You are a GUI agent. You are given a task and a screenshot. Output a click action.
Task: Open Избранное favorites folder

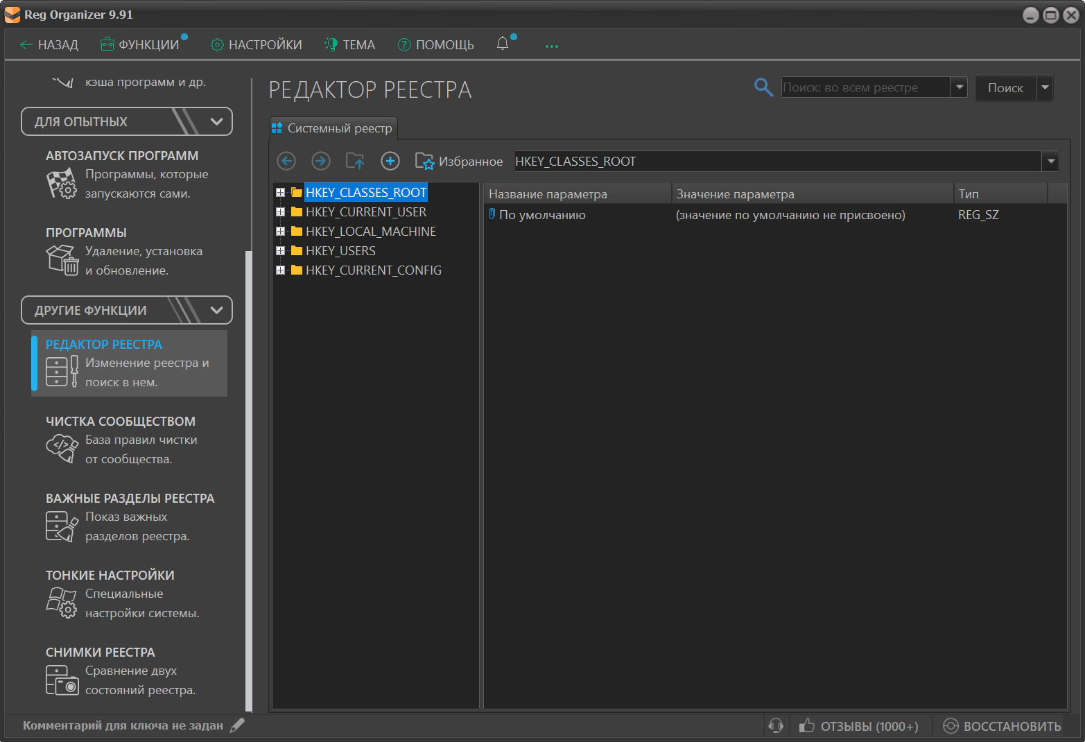459,162
